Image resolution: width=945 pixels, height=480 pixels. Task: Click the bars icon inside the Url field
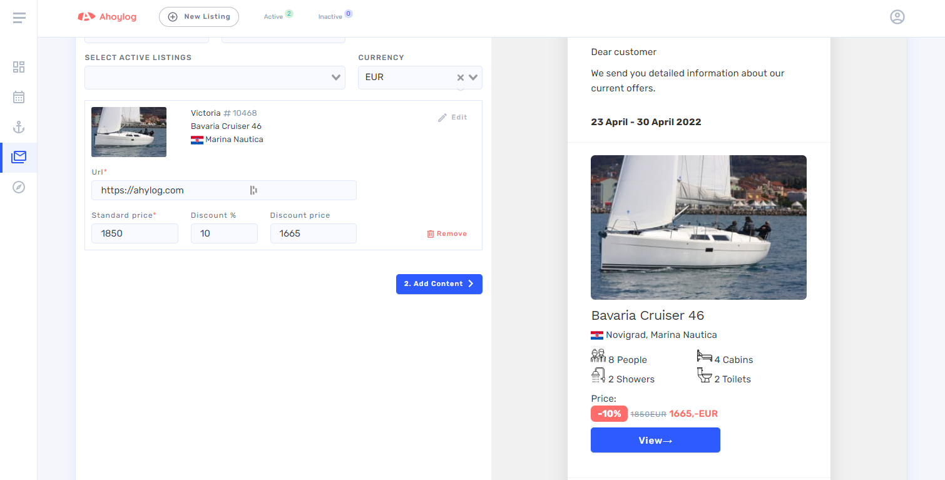pos(253,190)
